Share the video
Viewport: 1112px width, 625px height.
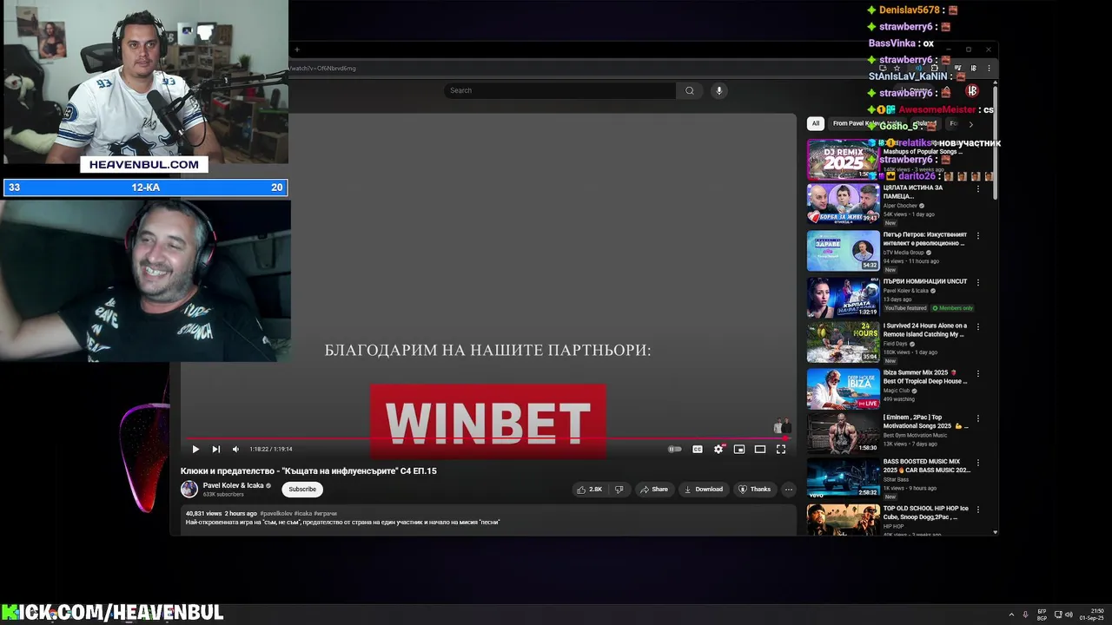click(x=654, y=490)
